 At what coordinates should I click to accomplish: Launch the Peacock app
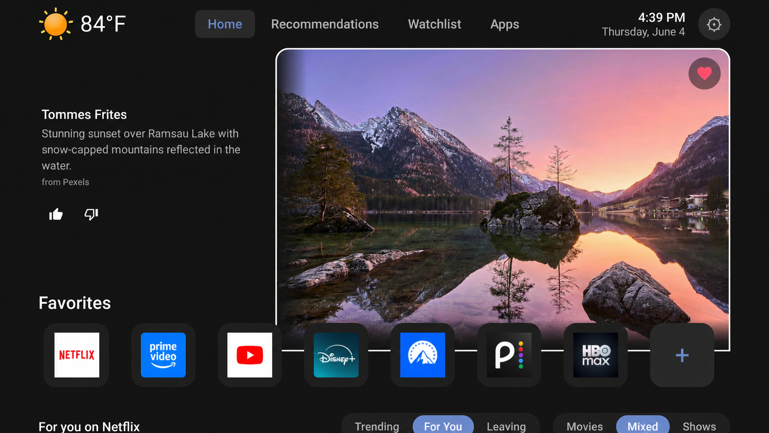coord(509,355)
